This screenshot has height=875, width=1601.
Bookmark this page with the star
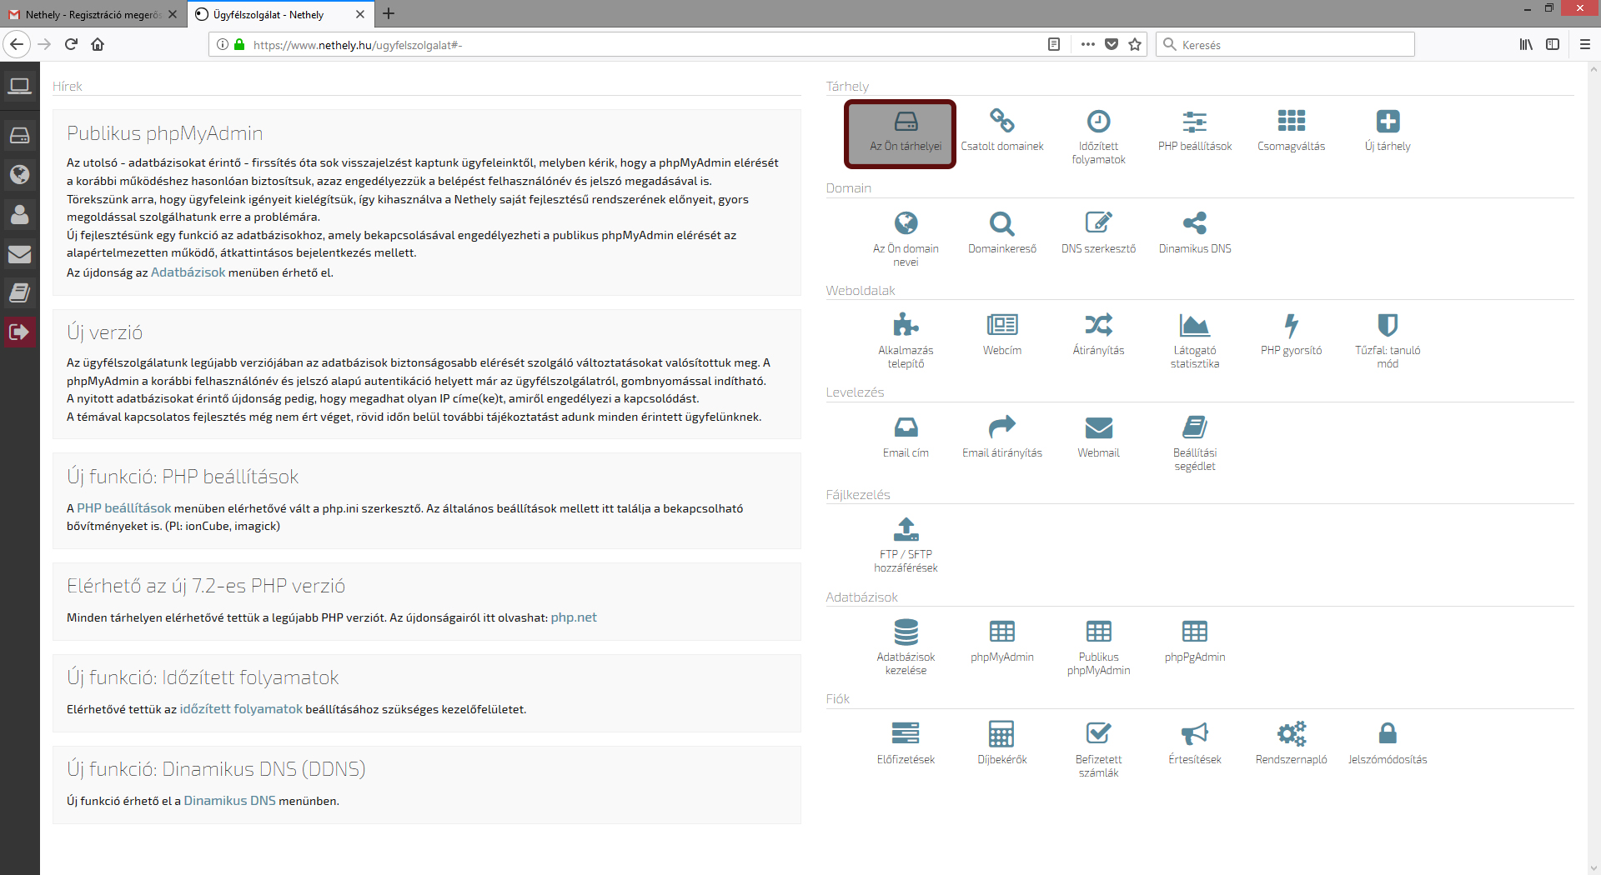1135,44
